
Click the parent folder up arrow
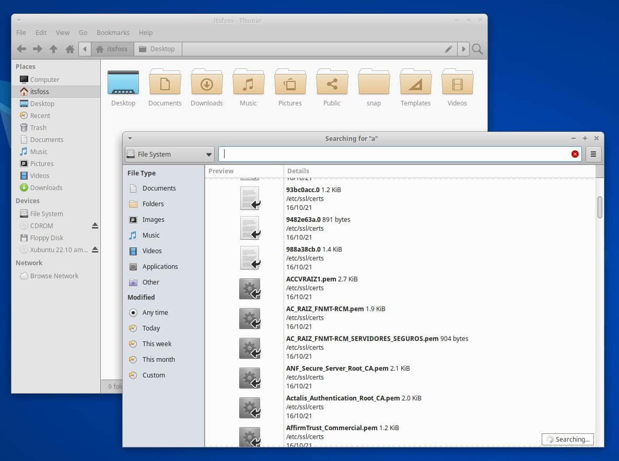[x=53, y=49]
